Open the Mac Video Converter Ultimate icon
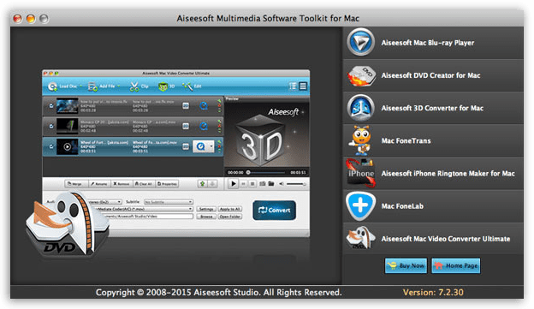The height and width of the screenshot is (309, 534). [x=360, y=238]
